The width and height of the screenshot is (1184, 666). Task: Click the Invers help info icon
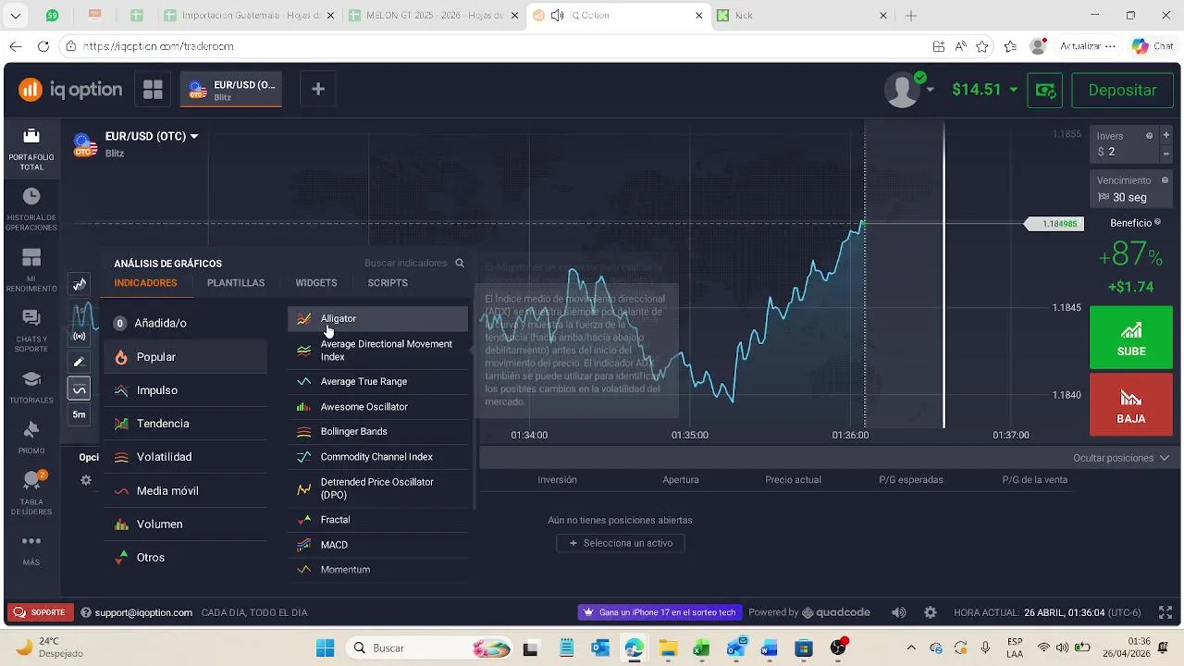[x=1150, y=136]
